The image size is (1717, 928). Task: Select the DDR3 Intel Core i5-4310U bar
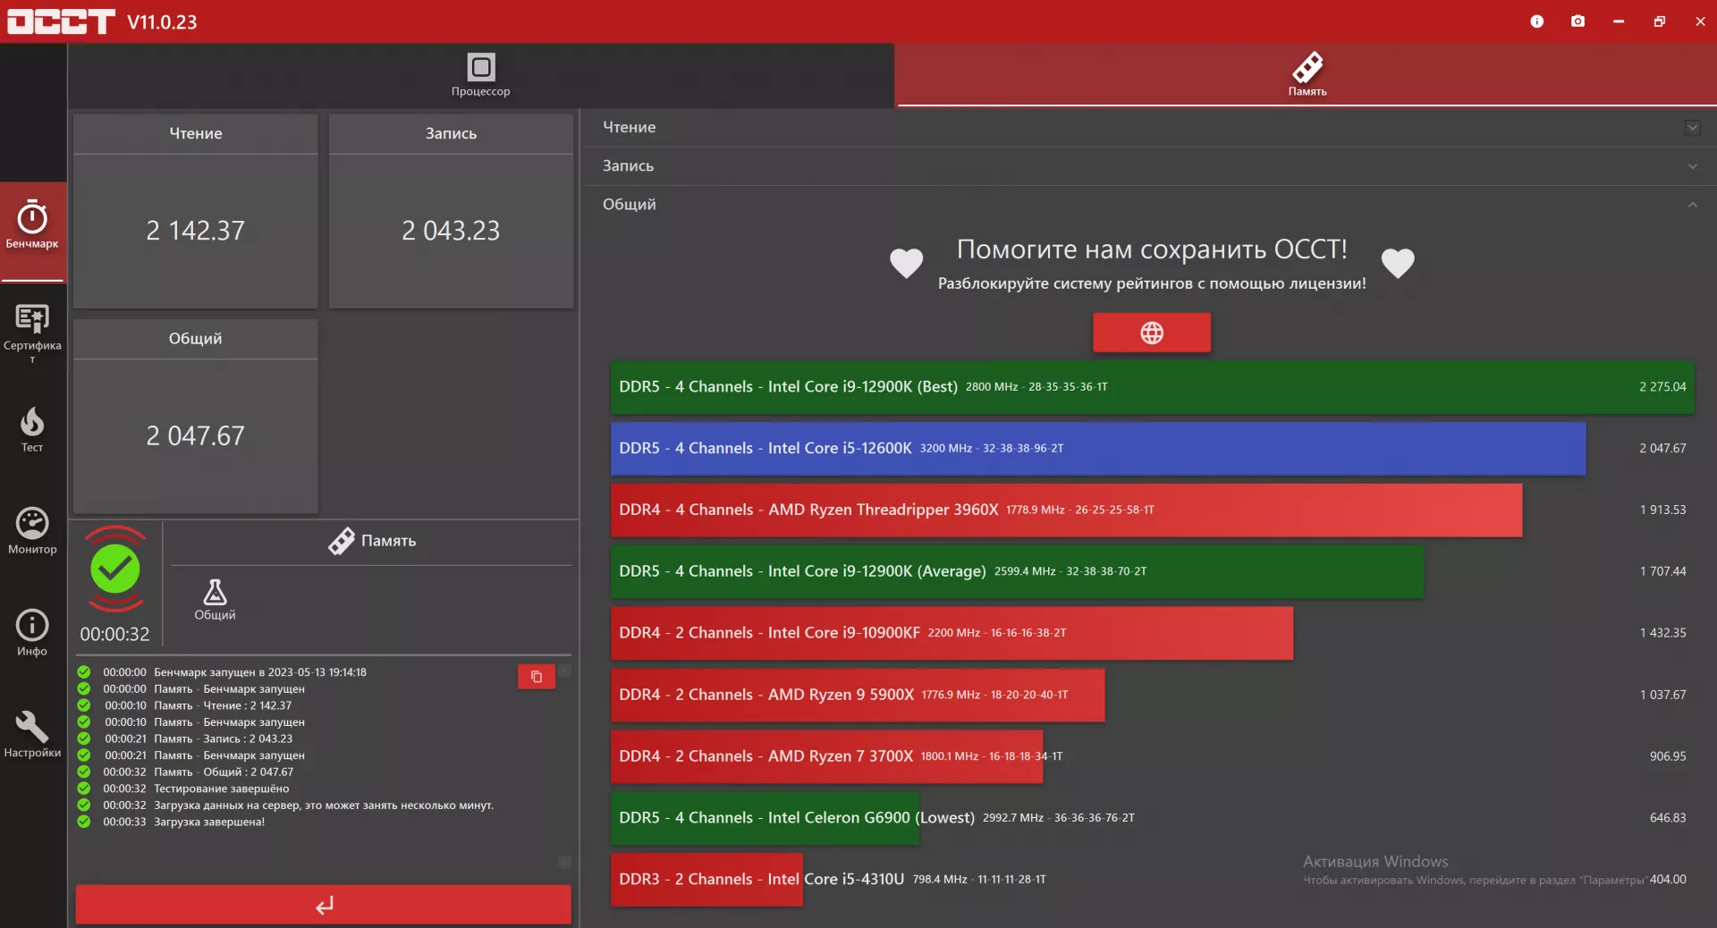point(706,880)
